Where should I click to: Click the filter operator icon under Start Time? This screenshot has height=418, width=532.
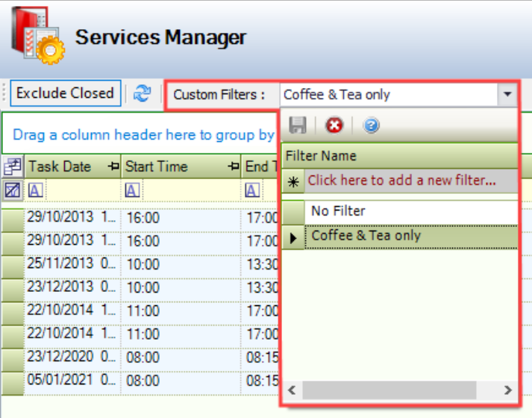point(132,190)
